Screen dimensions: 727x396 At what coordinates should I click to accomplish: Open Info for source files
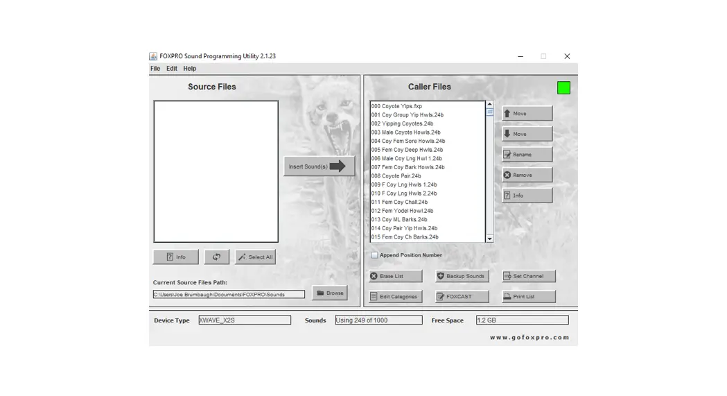(x=176, y=257)
